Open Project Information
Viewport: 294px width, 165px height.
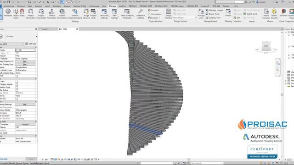[31, 13]
